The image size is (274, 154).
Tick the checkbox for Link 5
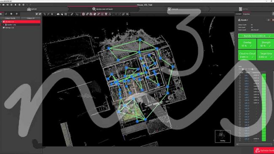pyautogui.click(x=240, y=86)
